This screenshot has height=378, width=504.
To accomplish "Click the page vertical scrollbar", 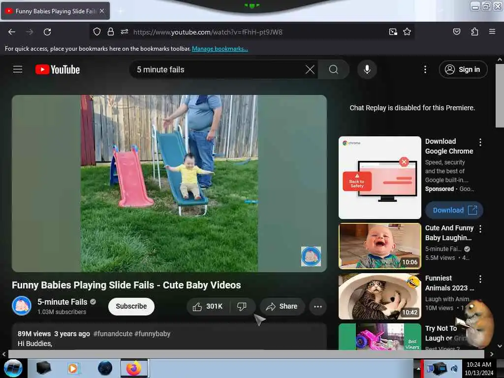I will pyautogui.click(x=500, y=95).
